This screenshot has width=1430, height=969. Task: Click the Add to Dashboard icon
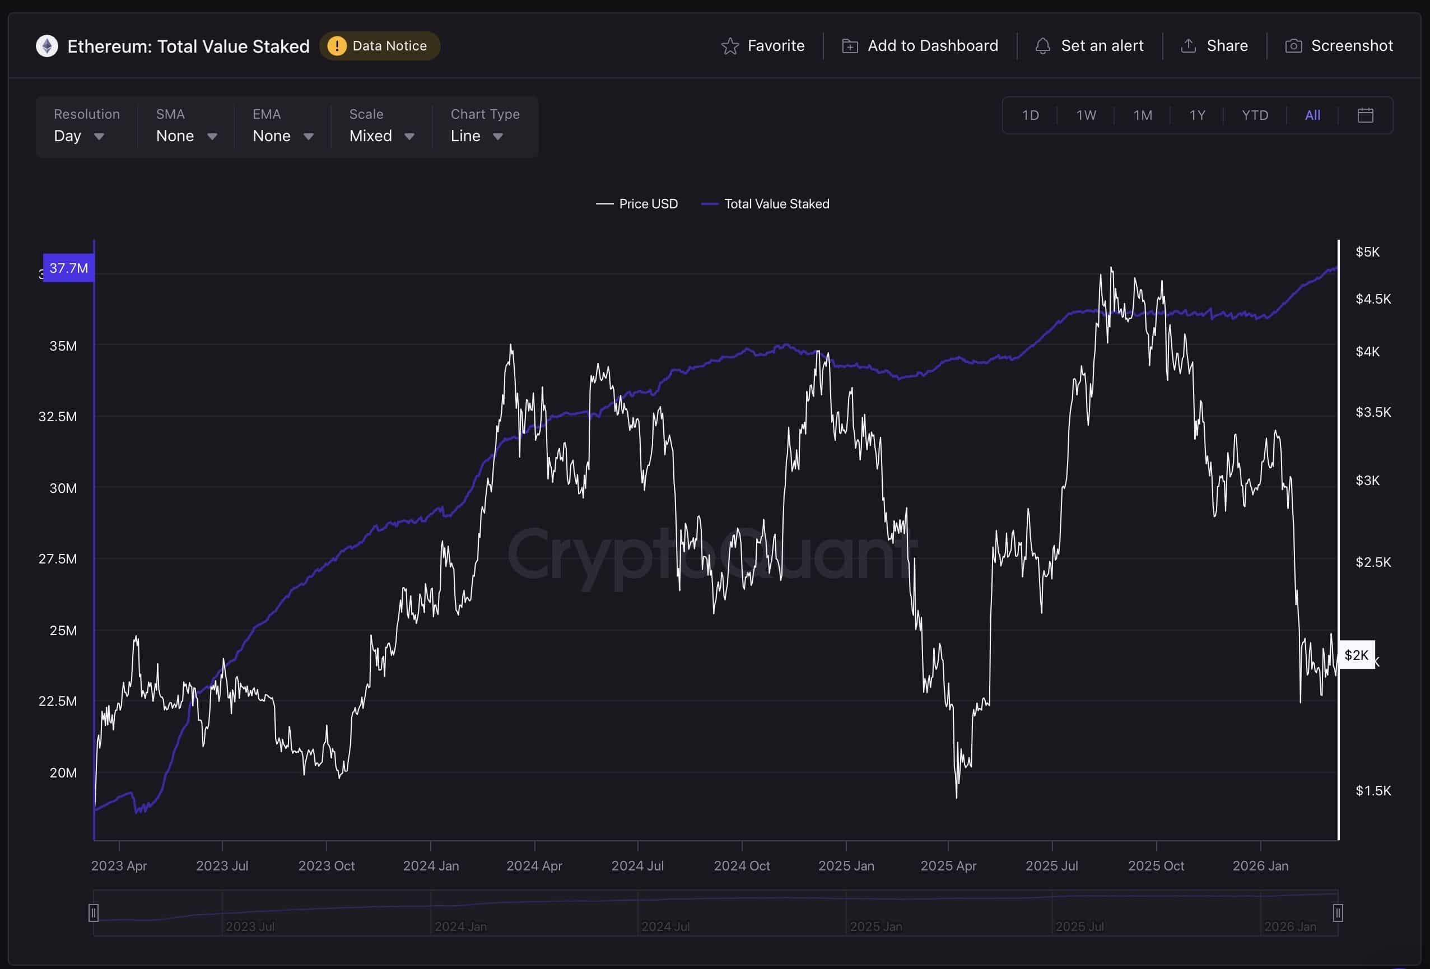[850, 46]
